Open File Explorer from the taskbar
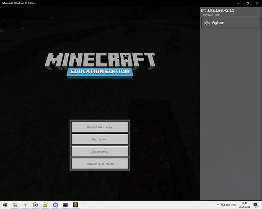Image resolution: width=262 pixels, height=209 pixels. [15, 205]
